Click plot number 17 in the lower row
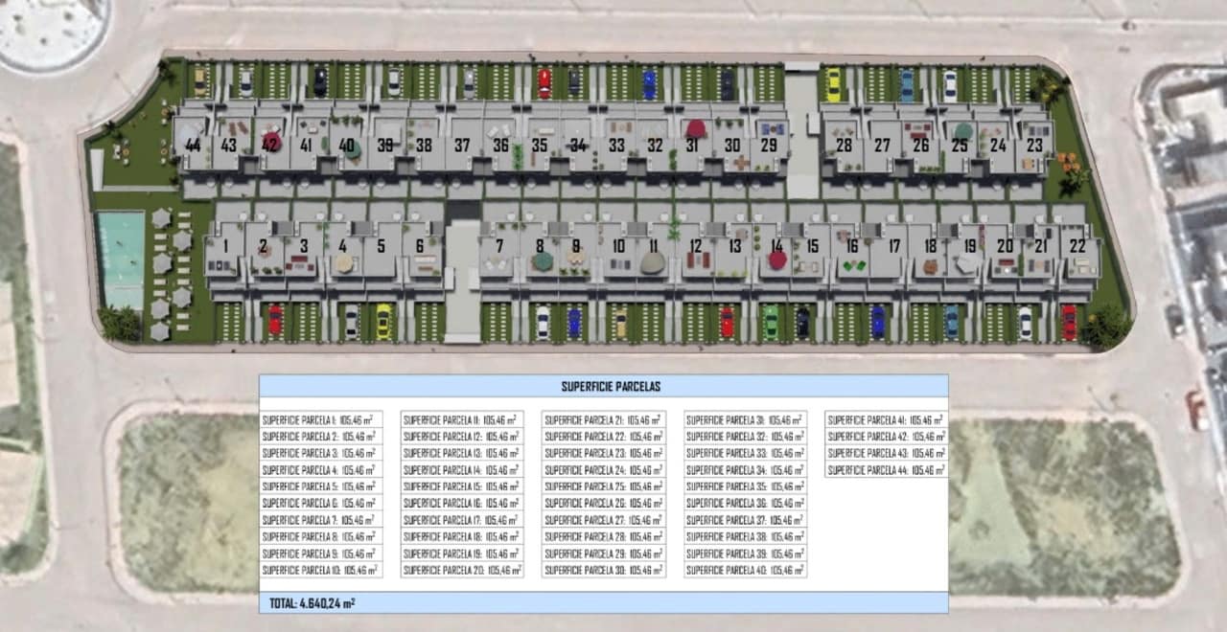Screen dimensions: 1227x632 tap(894, 246)
